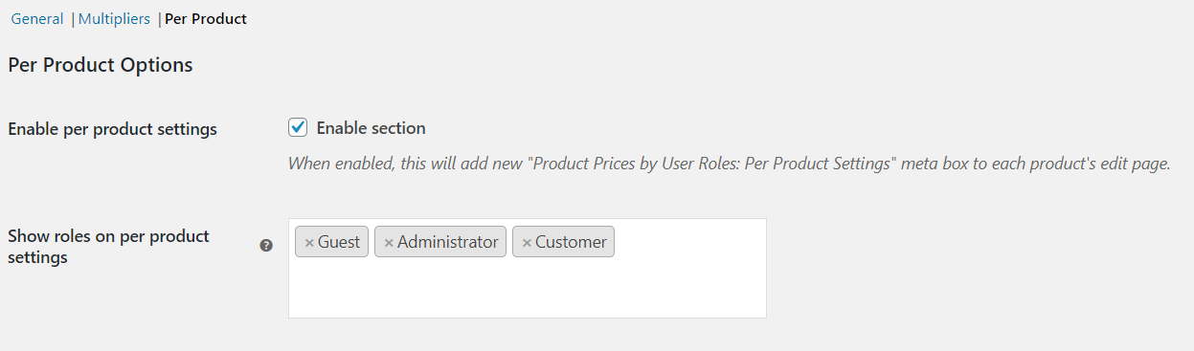This screenshot has height=351, width=1194.
Task: Click the question mark help icon
Action: click(x=267, y=246)
